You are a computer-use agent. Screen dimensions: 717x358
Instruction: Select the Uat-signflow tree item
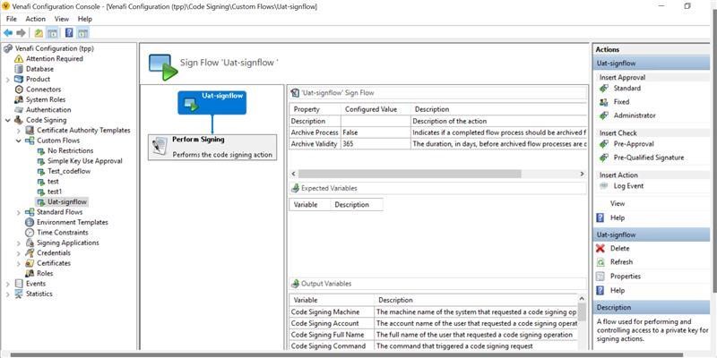66,202
